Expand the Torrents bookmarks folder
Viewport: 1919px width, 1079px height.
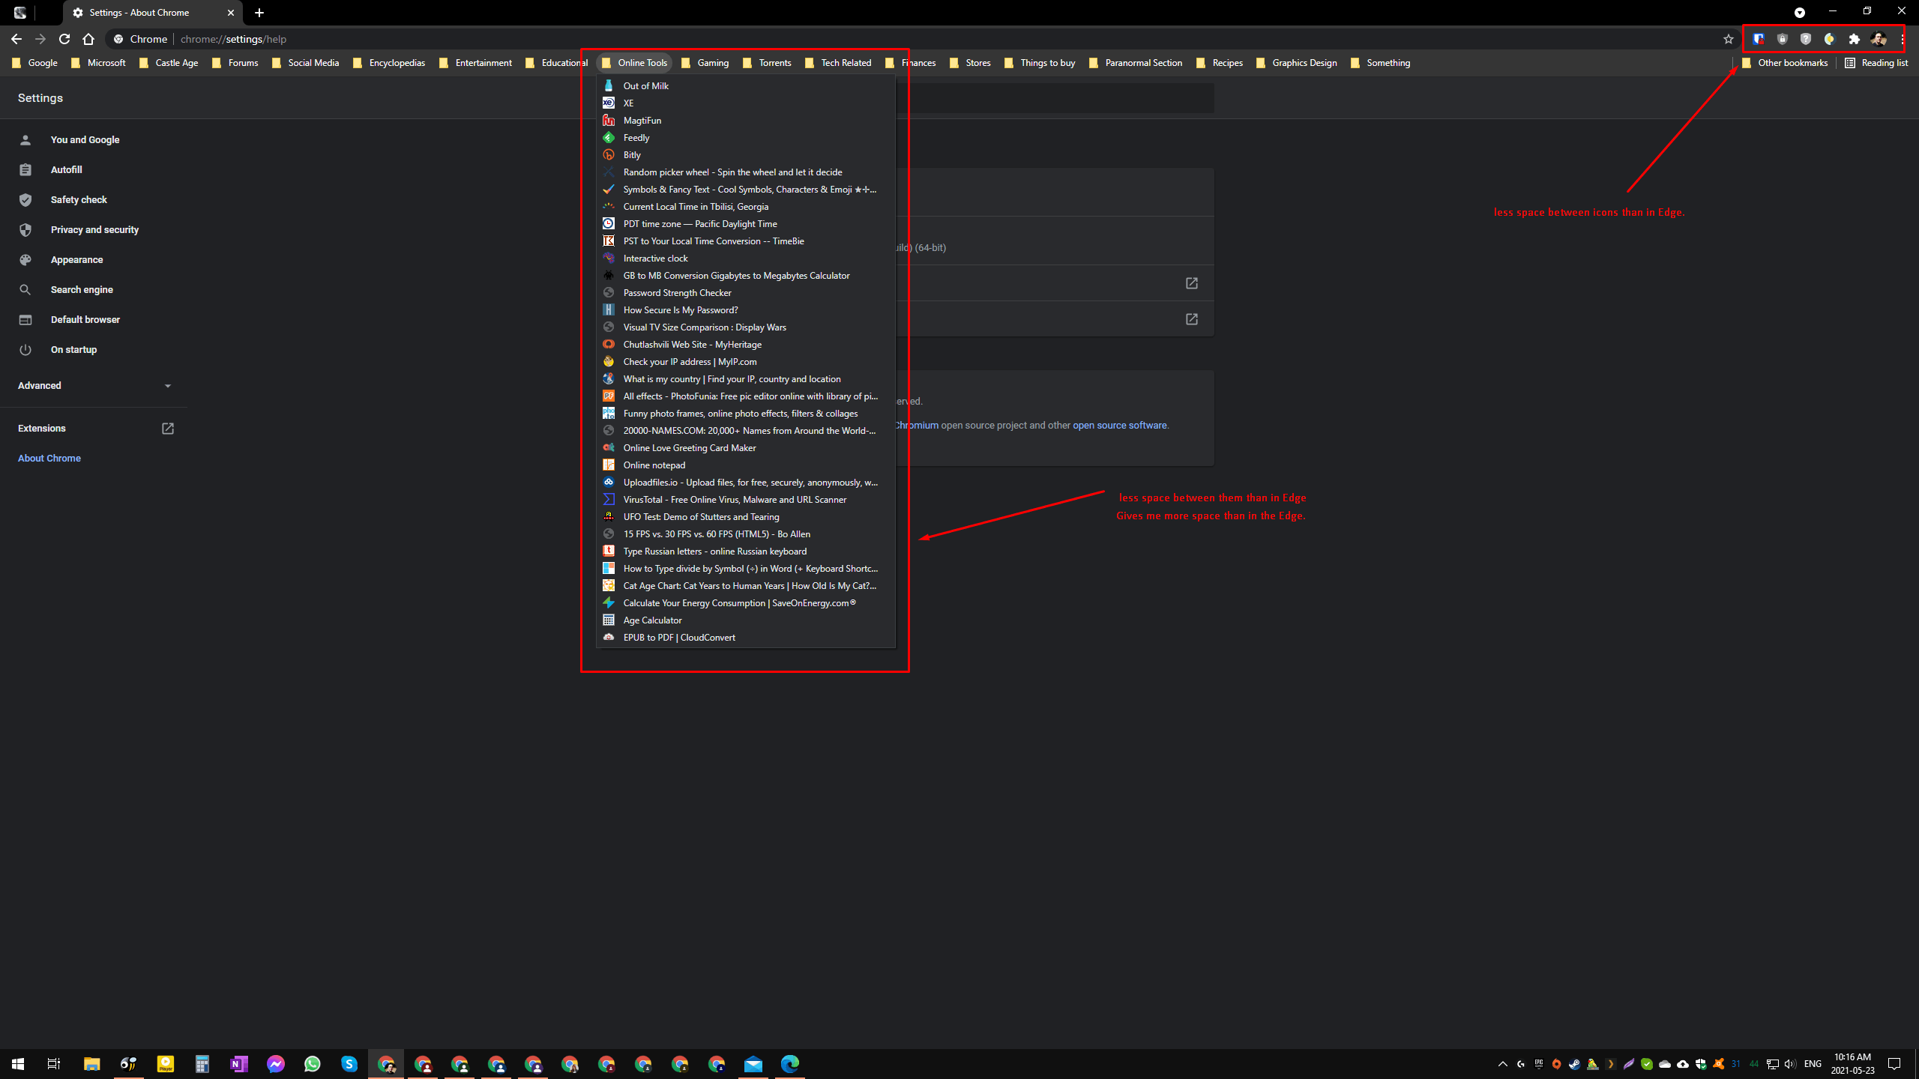[774, 62]
